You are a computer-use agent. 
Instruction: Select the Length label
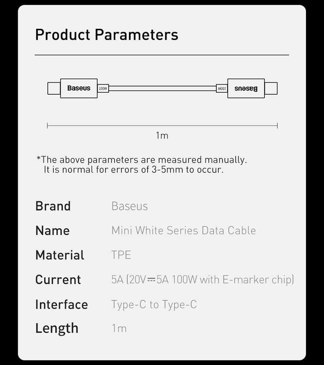(x=57, y=328)
